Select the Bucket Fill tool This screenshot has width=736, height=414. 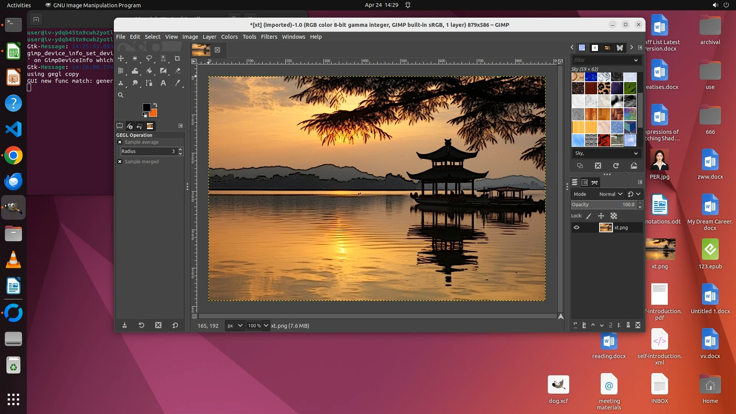pyautogui.click(x=149, y=71)
